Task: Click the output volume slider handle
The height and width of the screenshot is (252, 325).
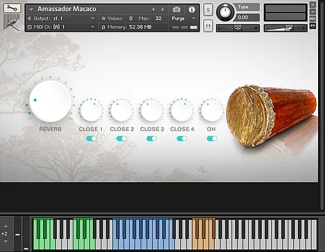Action: click(289, 28)
